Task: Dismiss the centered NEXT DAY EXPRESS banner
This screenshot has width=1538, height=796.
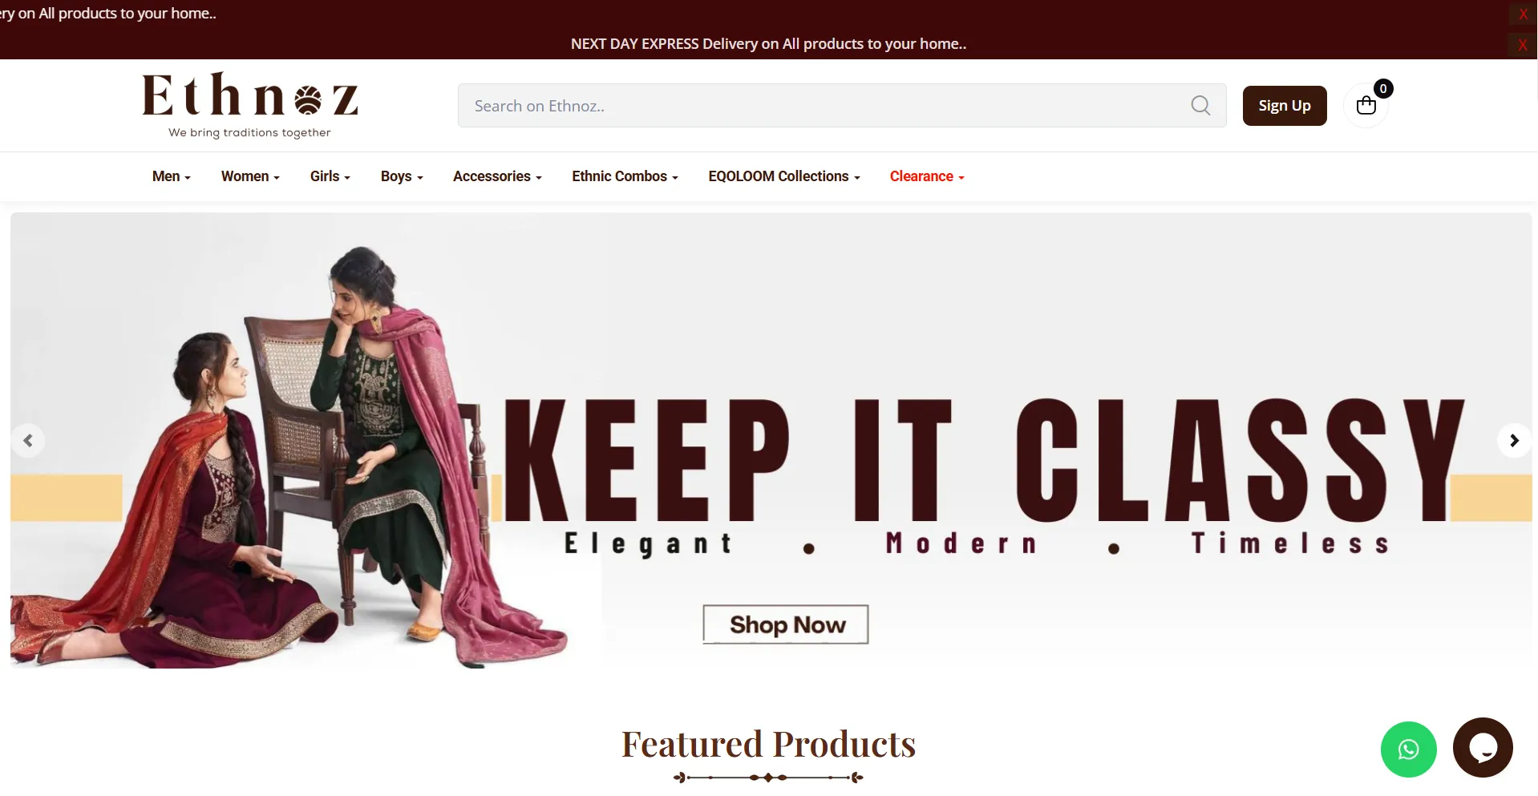Action: point(1522,45)
